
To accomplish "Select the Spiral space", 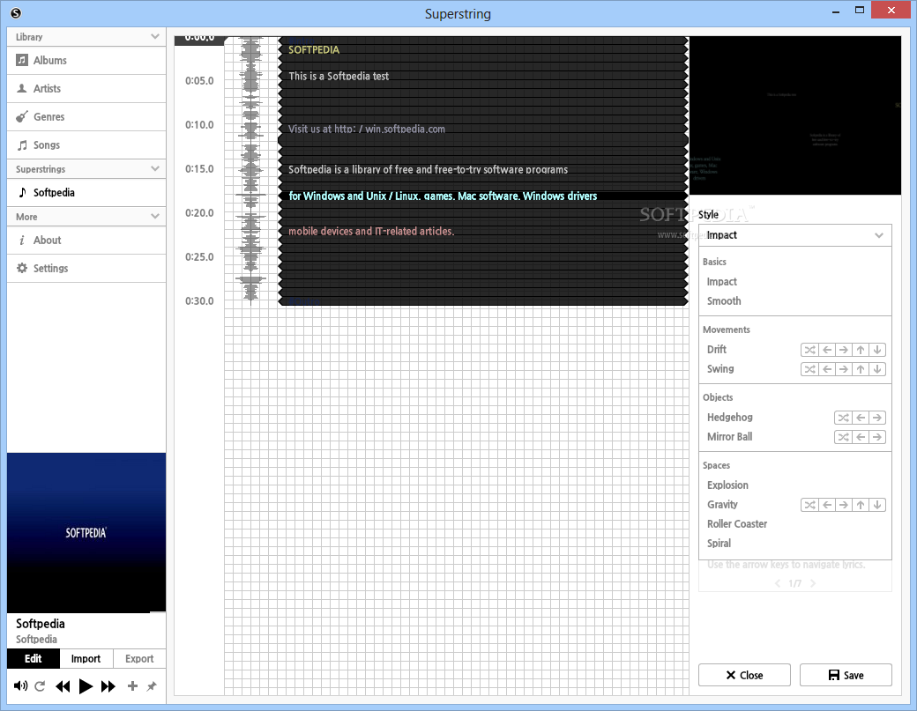I will click(x=719, y=543).
